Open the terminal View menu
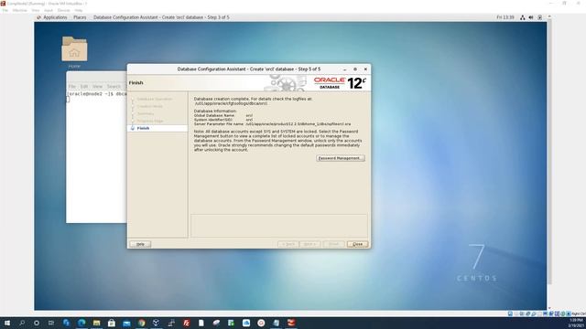The image size is (586, 329). pyautogui.click(x=97, y=86)
